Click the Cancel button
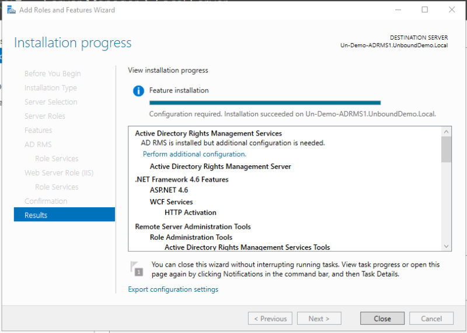This screenshot has width=467, height=333. [x=431, y=318]
